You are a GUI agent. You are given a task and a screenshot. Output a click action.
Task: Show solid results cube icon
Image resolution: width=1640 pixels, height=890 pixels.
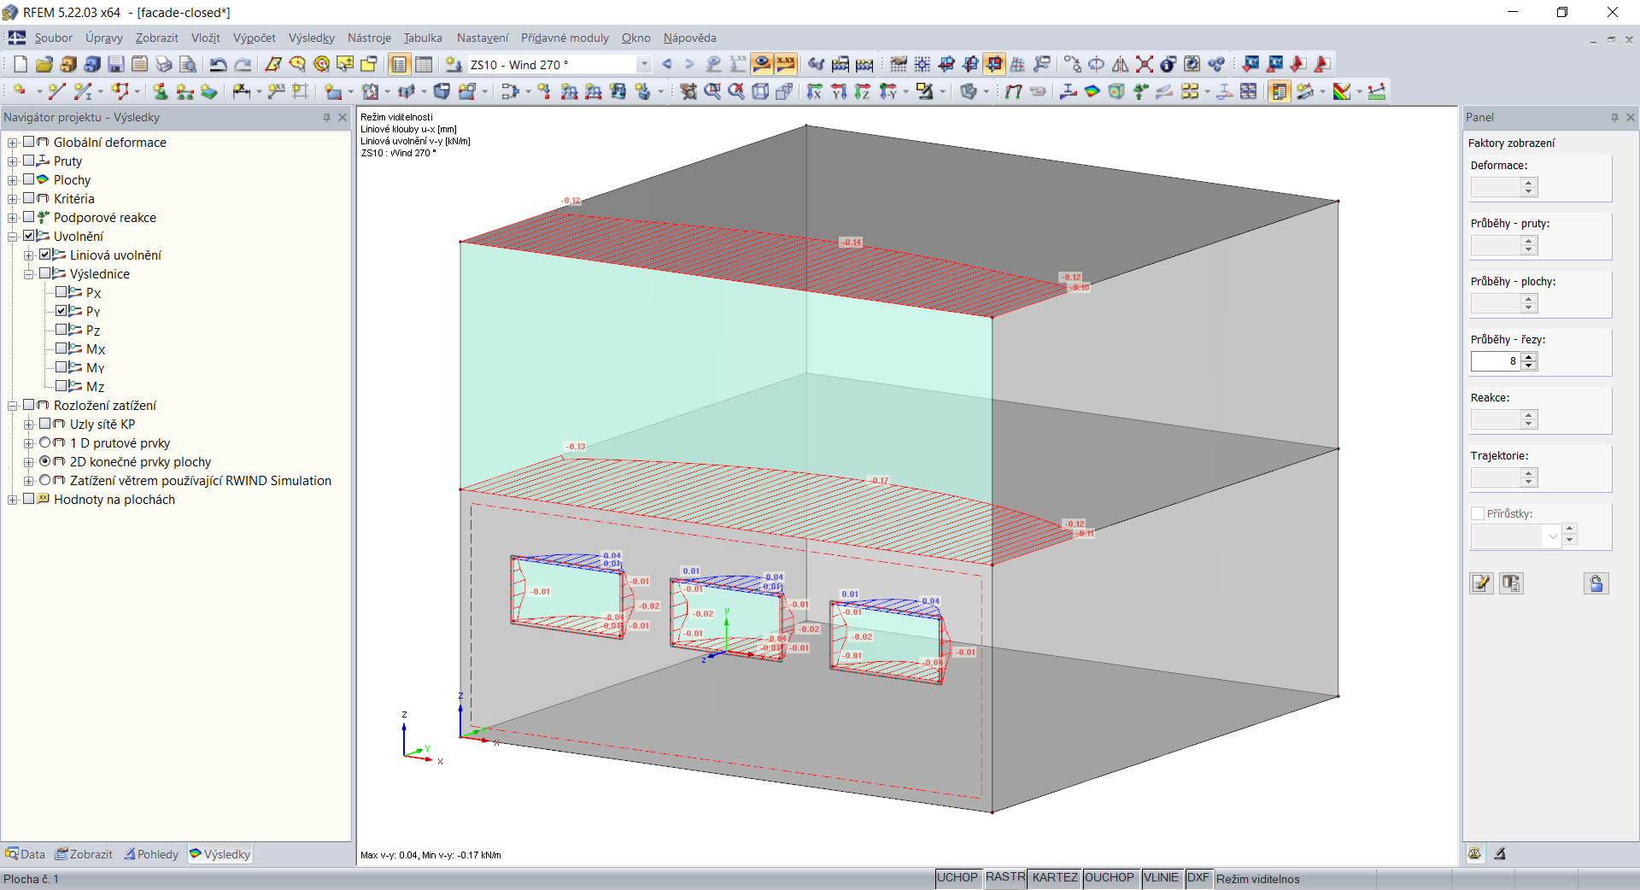point(1116,91)
